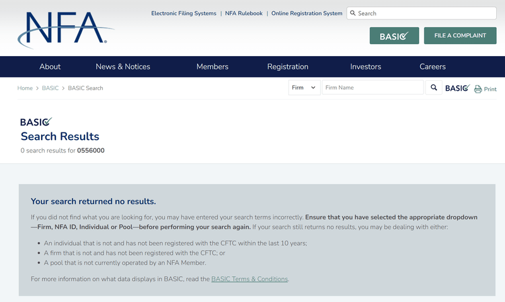Open the Investors menu
The height and width of the screenshot is (302, 505).
point(365,67)
